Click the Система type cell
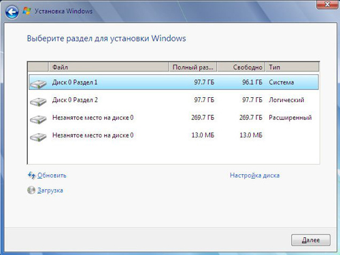The image size is (340, 255). pyautogui.click(x=282, y=82)
